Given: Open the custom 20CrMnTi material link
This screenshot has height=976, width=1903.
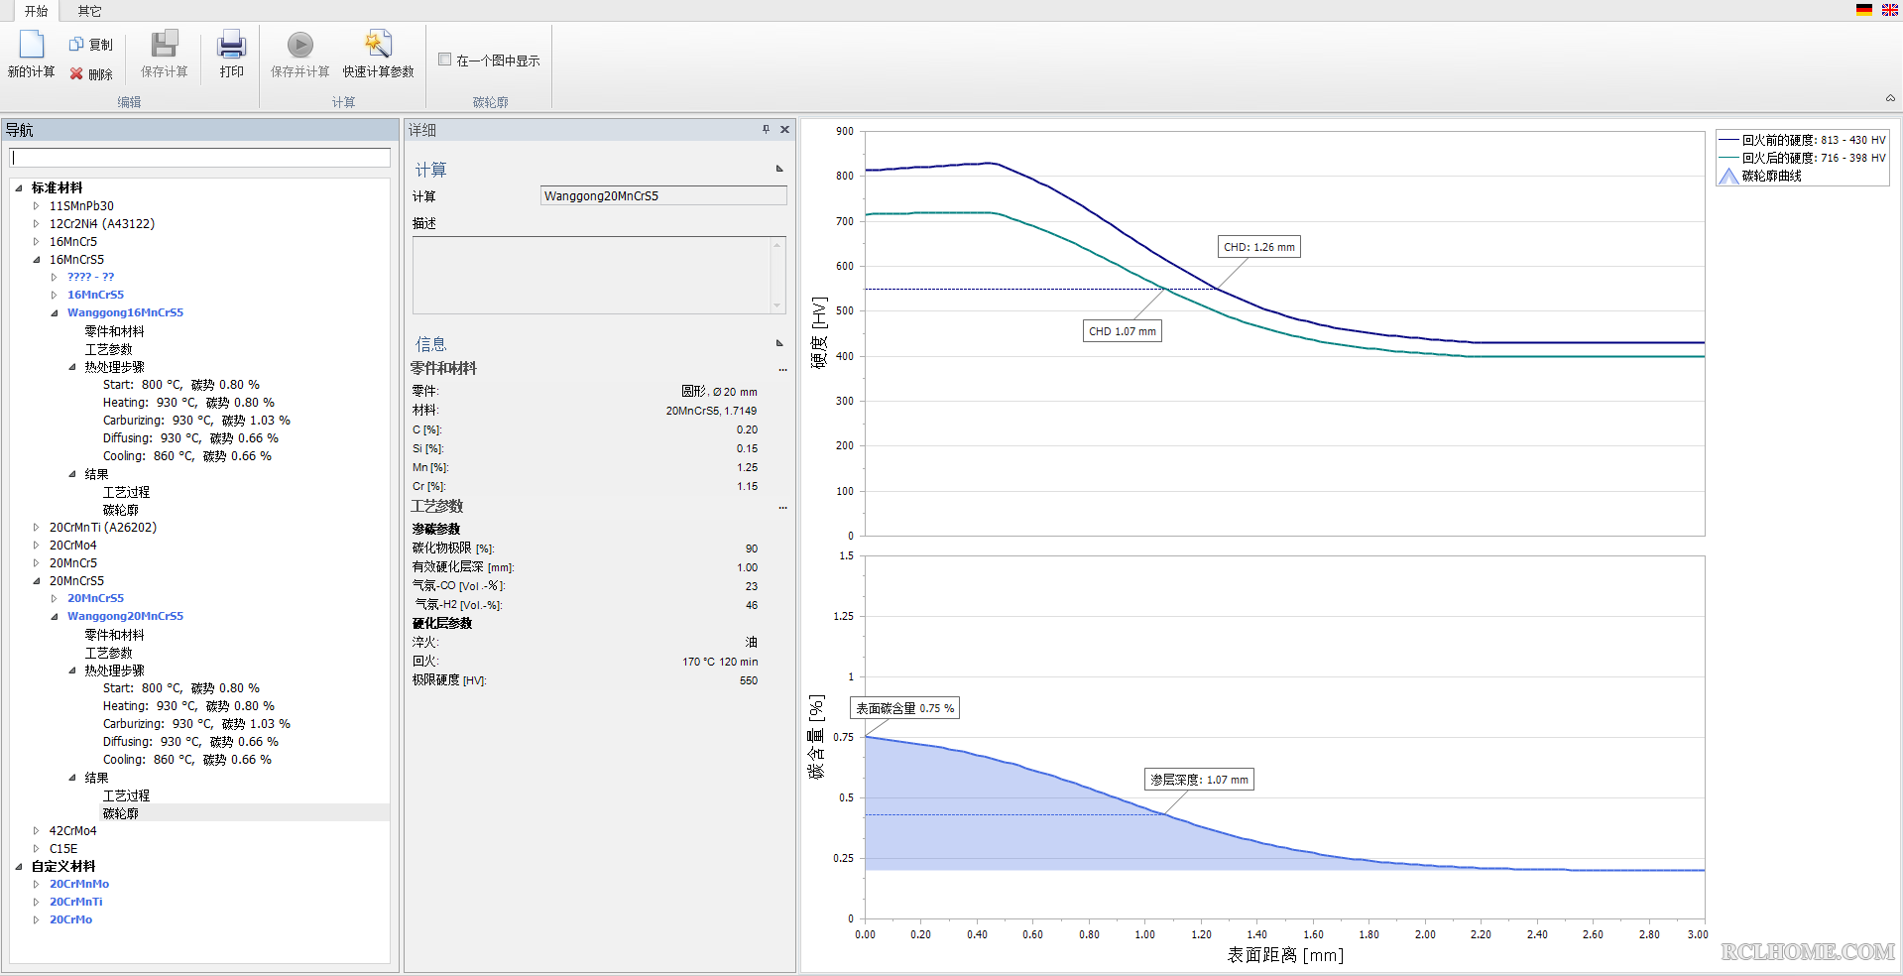Looking at the screenshot, I should click(x=75, y=902).
